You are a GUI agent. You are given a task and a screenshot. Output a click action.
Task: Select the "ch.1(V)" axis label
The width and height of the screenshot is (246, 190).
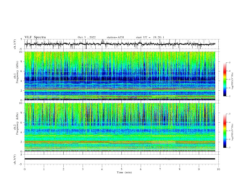pyautogui.click(x=15, y=44)
